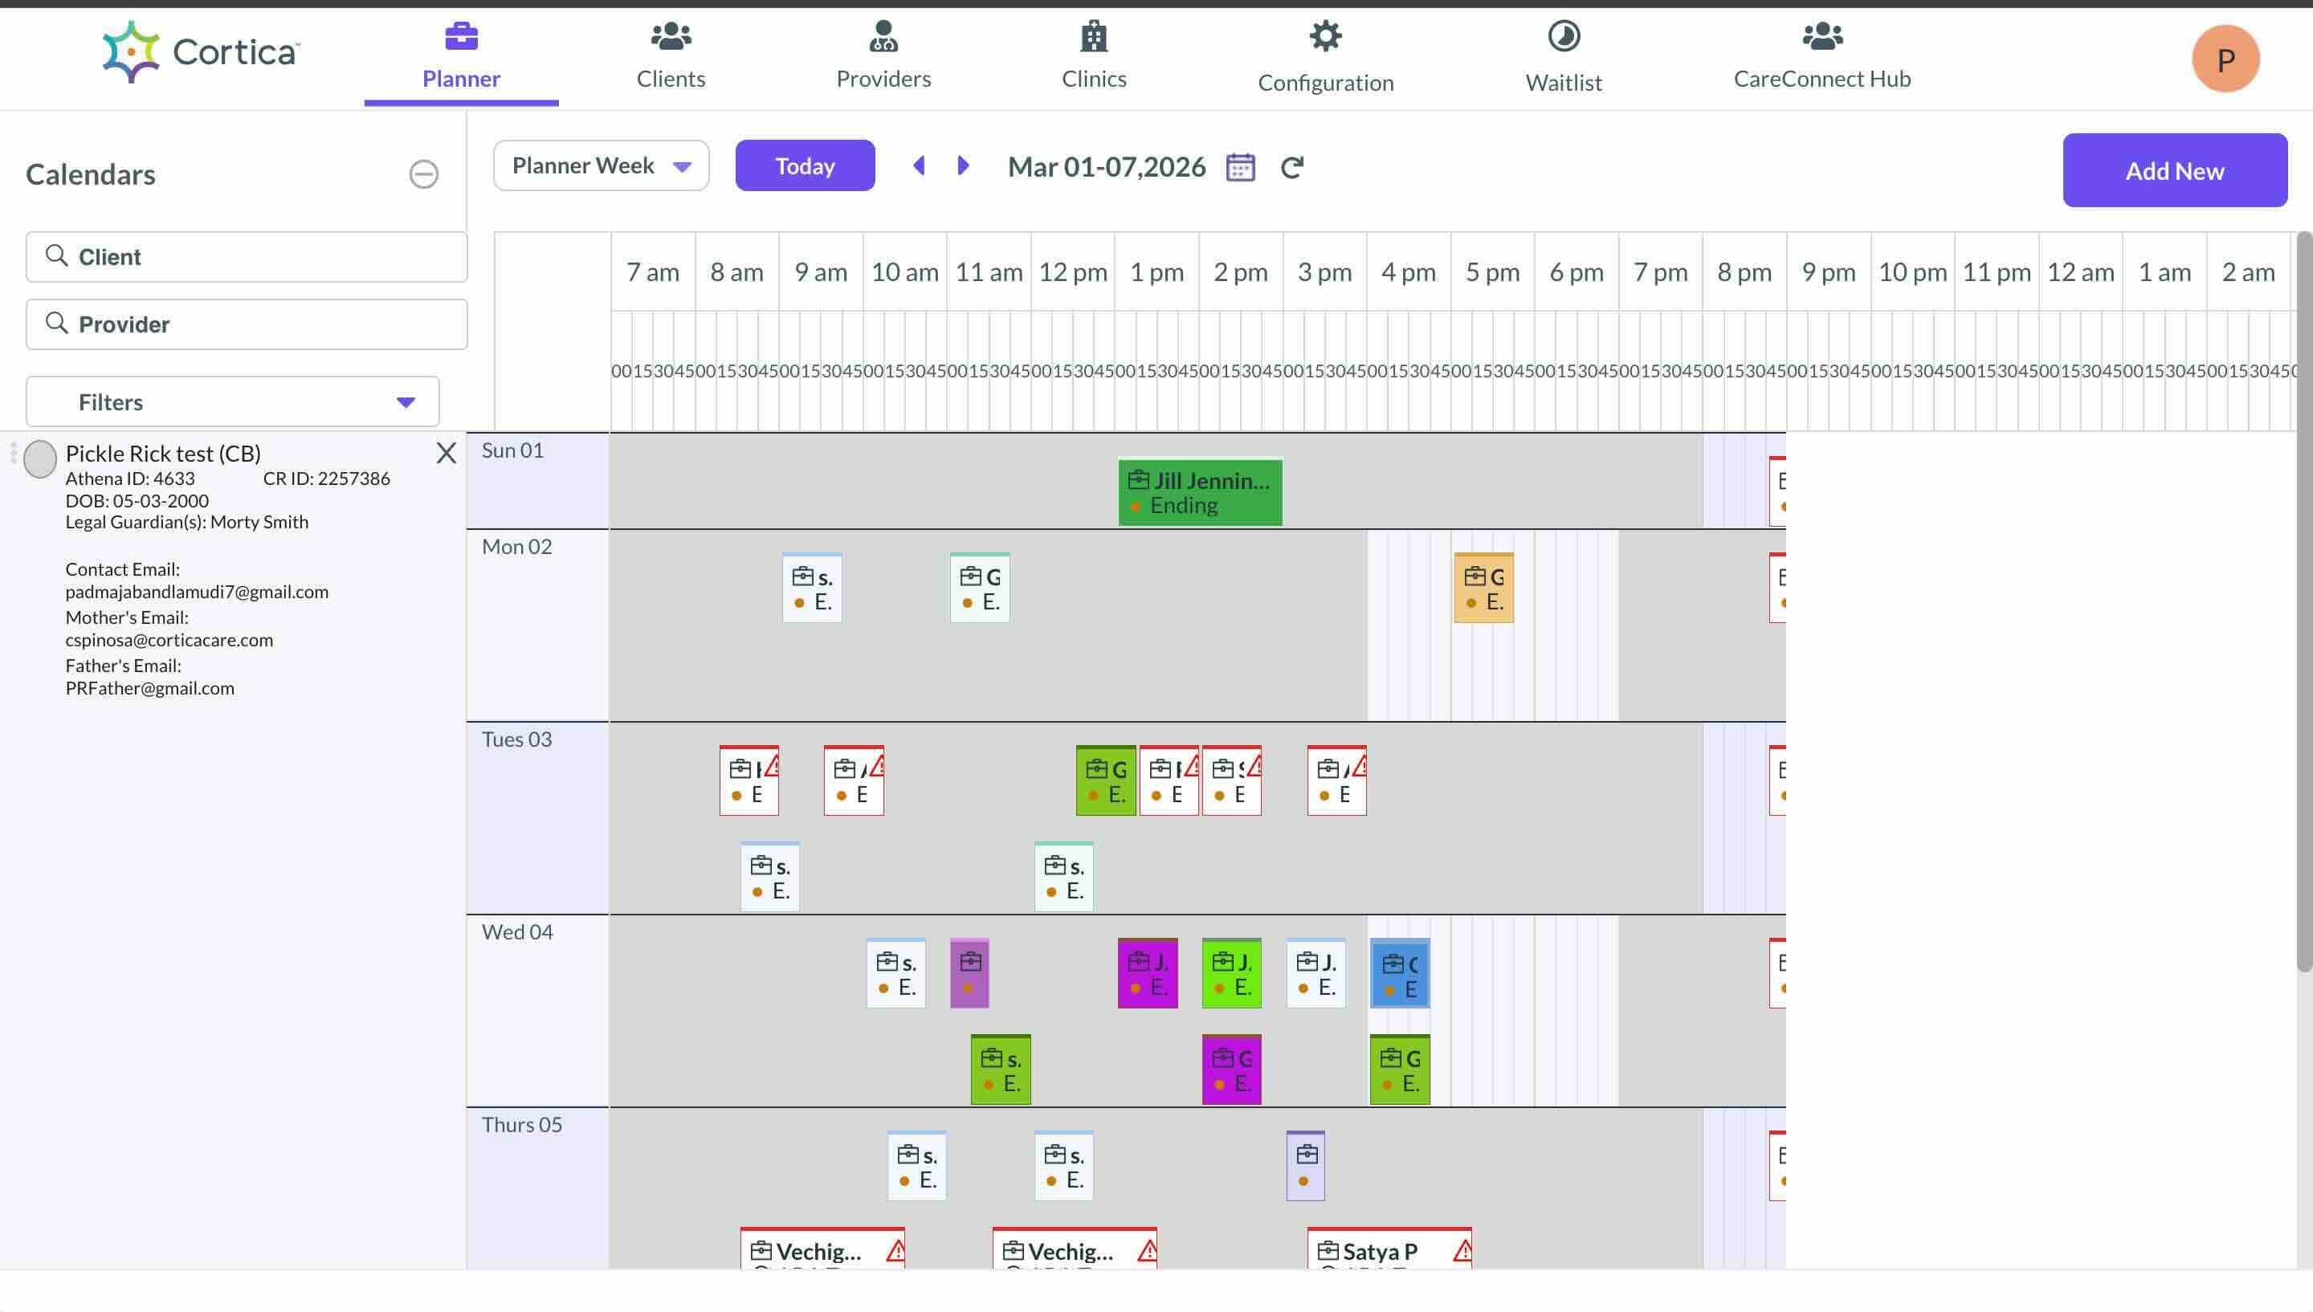Open the lavender appointment on Thursday 3 pm

pos(1306,1166)
